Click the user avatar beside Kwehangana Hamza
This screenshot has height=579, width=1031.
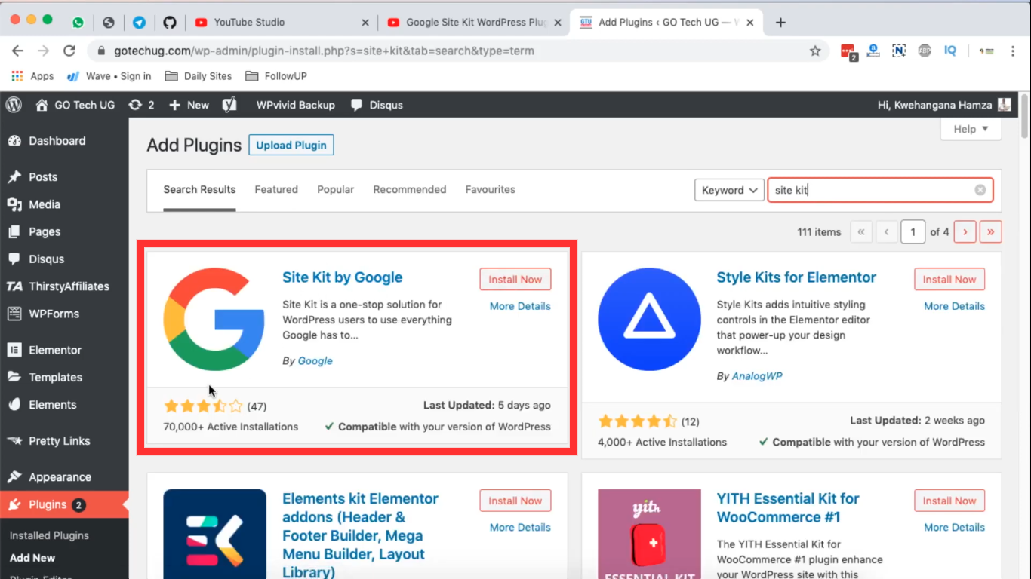[x=1004, y=105]
